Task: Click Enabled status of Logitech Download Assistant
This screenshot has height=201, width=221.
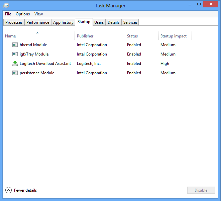Action: (134, 64)
